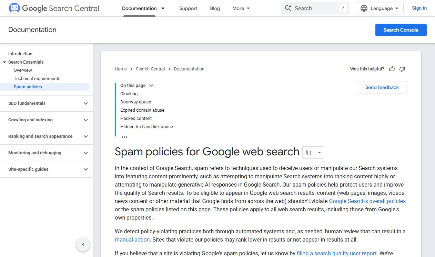Click the Spam policies for Google web search heading
Screen dimensions: 435x257
207,152
